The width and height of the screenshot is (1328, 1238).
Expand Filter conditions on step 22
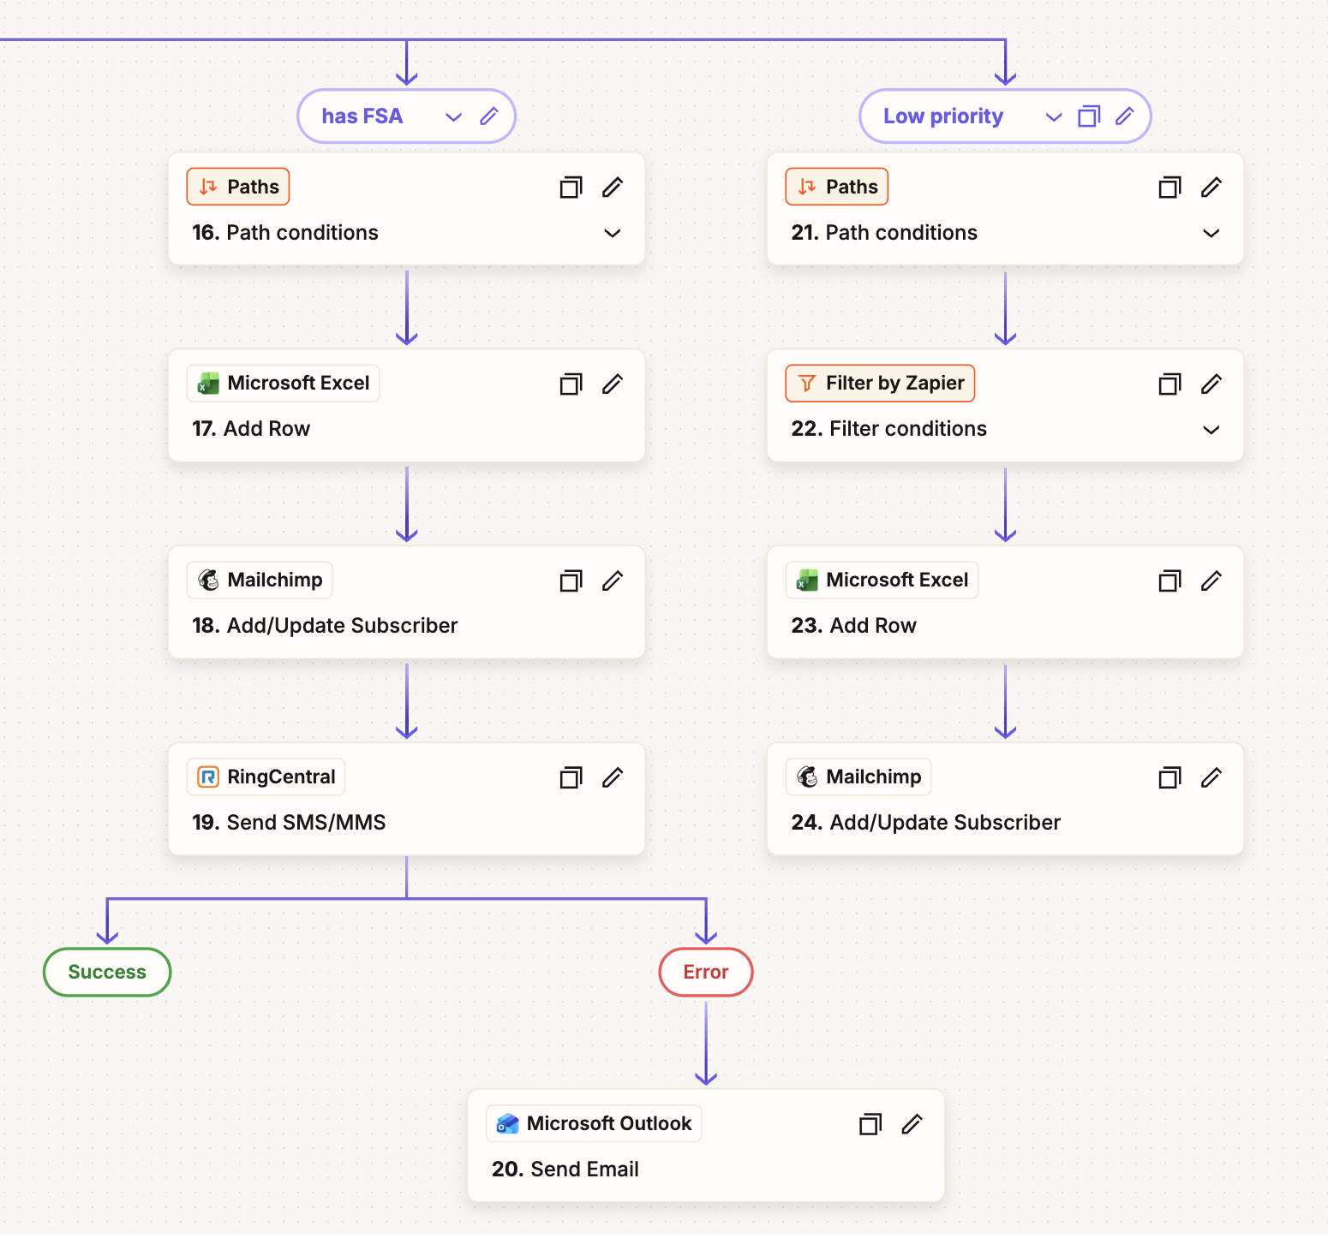pyautogui.click(x=1211, y=429)
